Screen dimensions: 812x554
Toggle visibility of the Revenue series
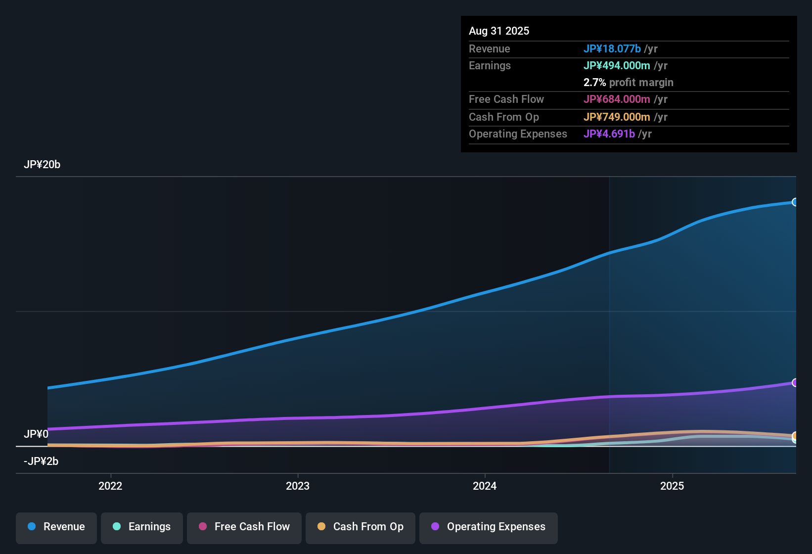coord(56,527)
